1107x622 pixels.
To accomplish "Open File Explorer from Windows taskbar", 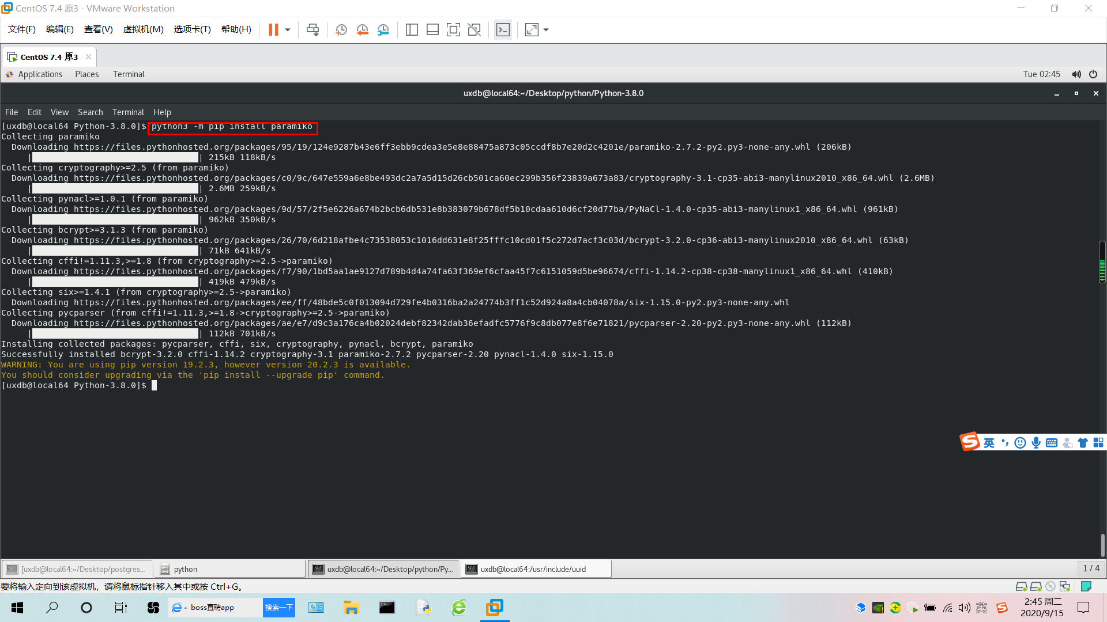I will (351, 608).
